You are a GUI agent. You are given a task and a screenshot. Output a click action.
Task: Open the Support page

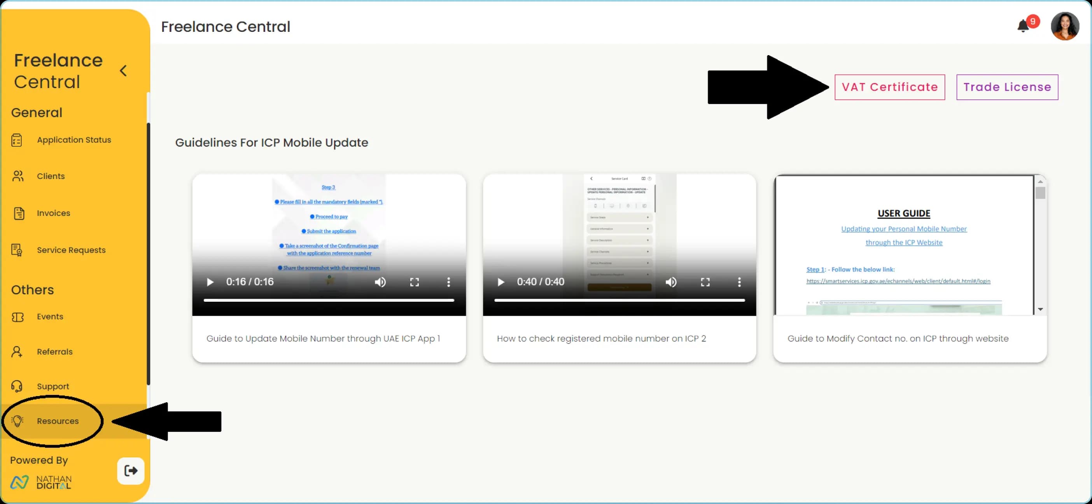[53, 386]
